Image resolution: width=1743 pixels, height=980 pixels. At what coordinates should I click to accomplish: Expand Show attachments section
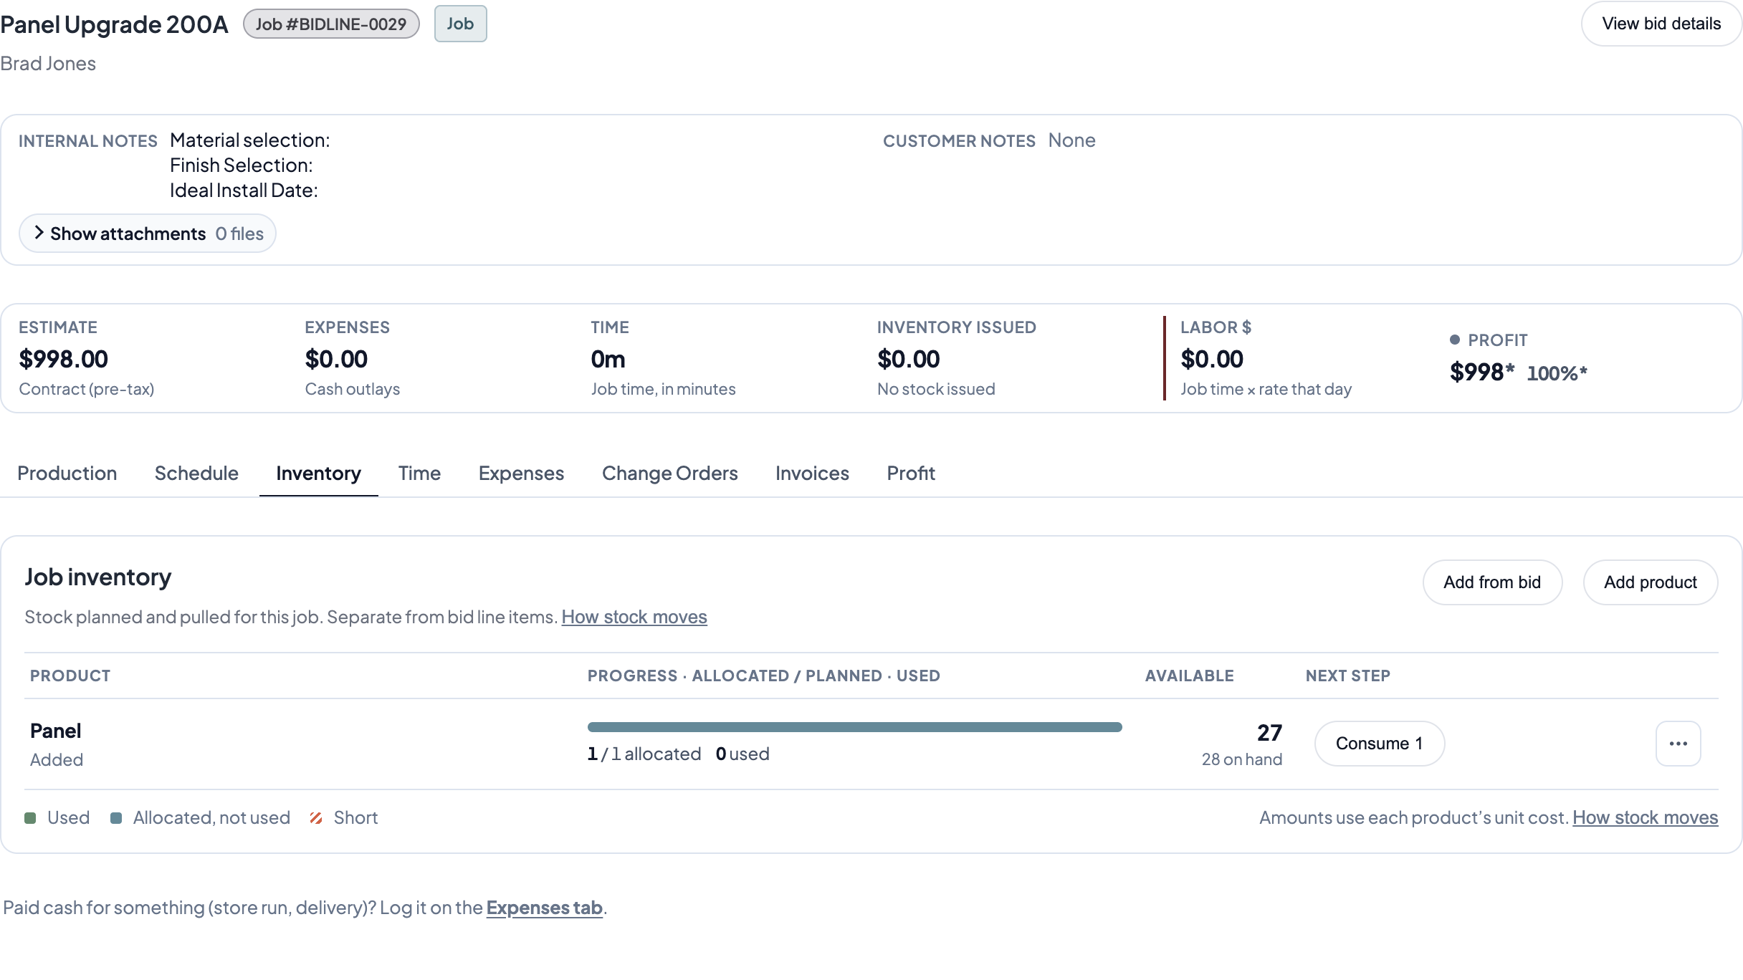point(148,234)
